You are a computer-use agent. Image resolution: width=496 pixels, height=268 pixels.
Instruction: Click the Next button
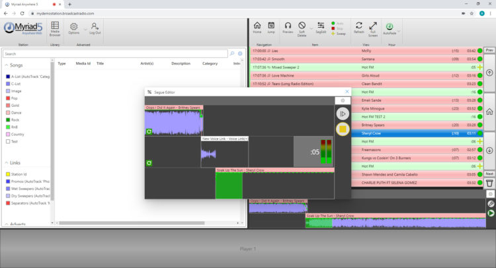click(x=489, y=174)
